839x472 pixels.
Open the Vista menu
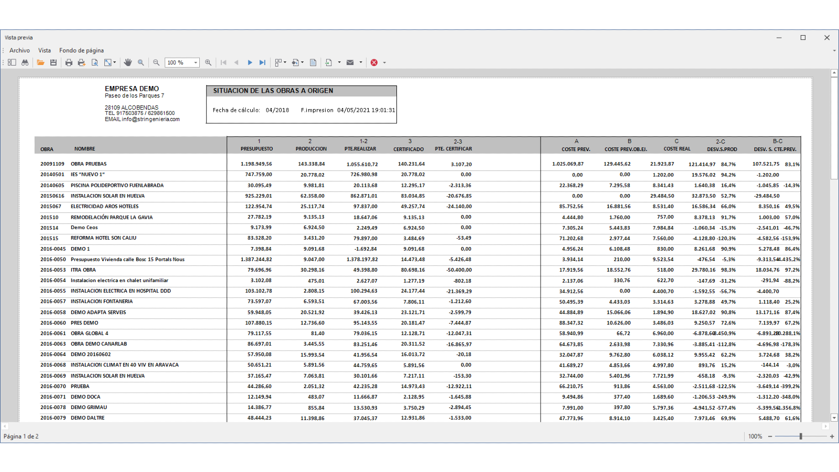45,50
